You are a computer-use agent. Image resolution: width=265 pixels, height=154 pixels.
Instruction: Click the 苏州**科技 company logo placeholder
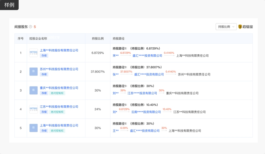(33, 72)
